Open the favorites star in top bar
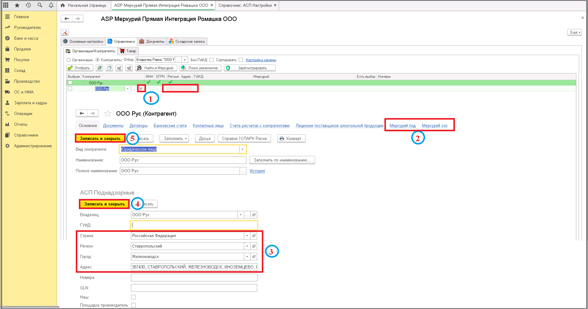This screenshot has width=588, height=309. coord(17,5)
